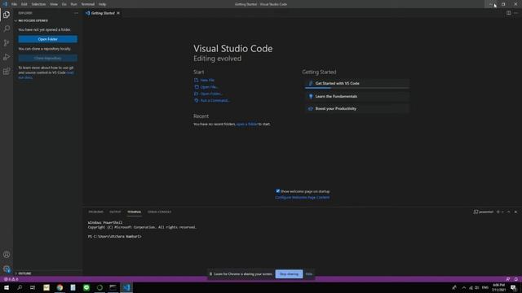The height and width of the screenshot is (293, 522).
Task: Switch to the Debug Console tab
Action: (x=160, y=212)
